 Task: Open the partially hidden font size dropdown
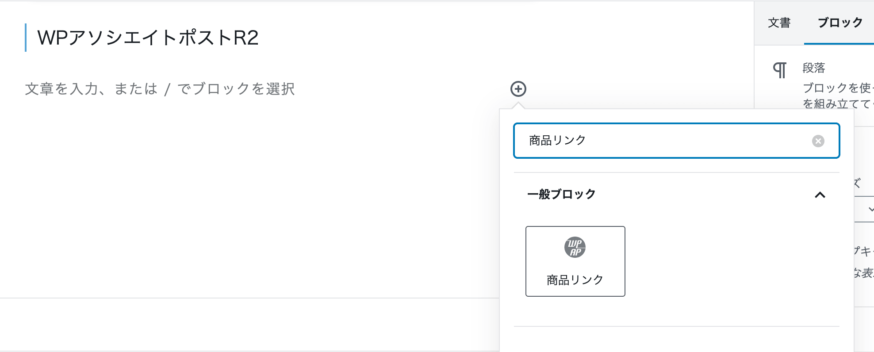[865, 209]
